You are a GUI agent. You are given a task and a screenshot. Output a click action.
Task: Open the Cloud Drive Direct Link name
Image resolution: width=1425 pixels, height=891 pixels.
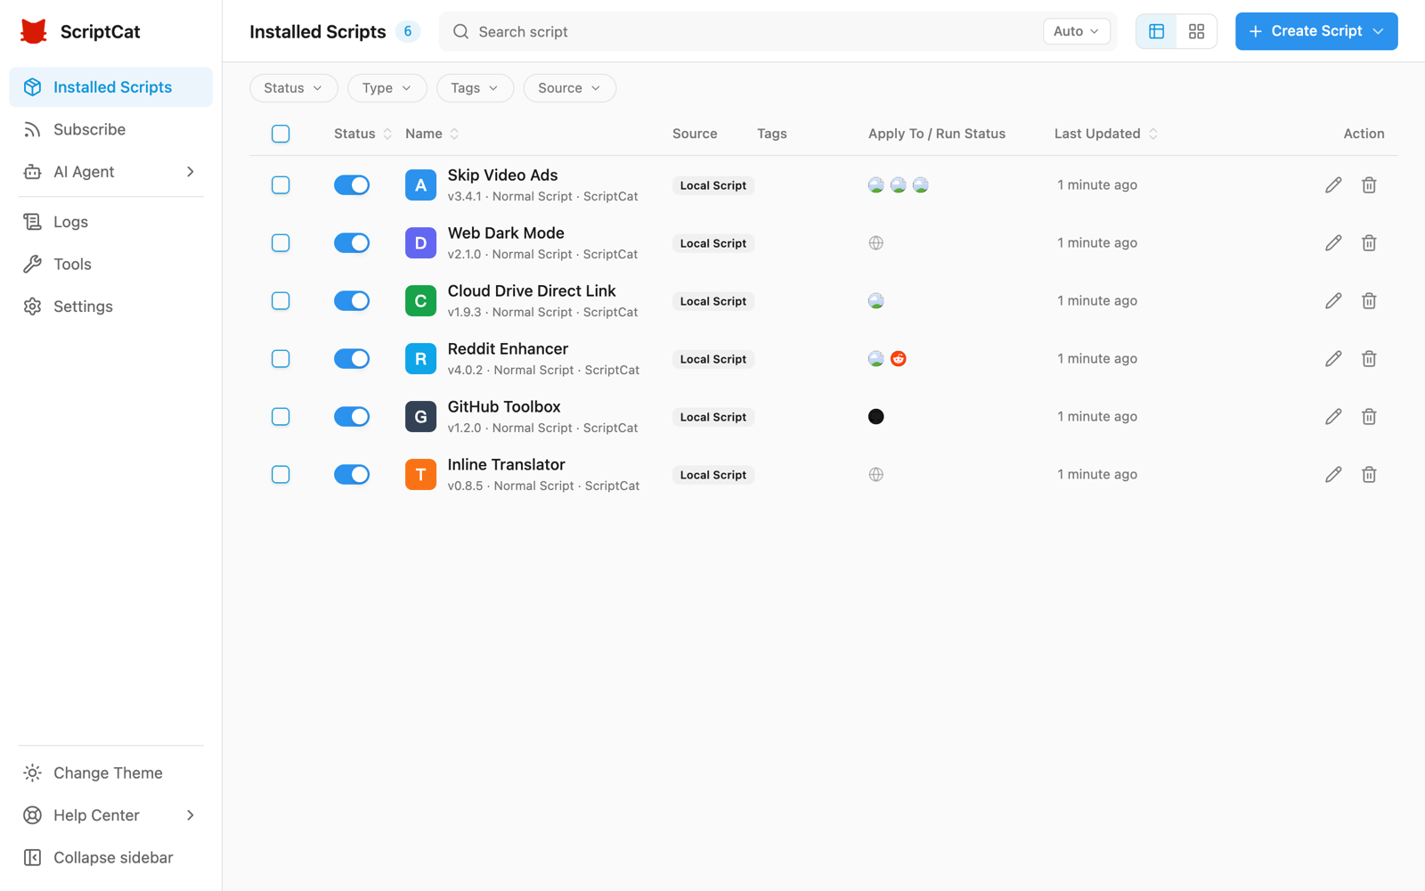(532, 291)
